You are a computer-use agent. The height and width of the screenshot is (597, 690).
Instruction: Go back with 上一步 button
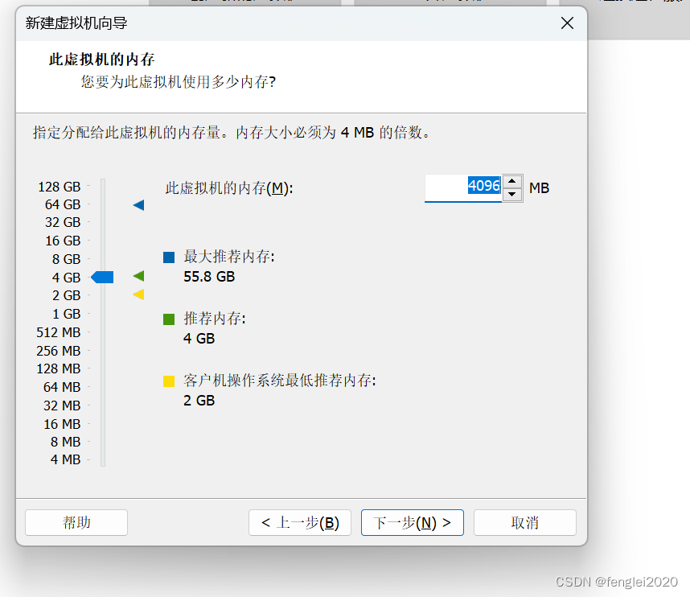click(x=300, y=523)
